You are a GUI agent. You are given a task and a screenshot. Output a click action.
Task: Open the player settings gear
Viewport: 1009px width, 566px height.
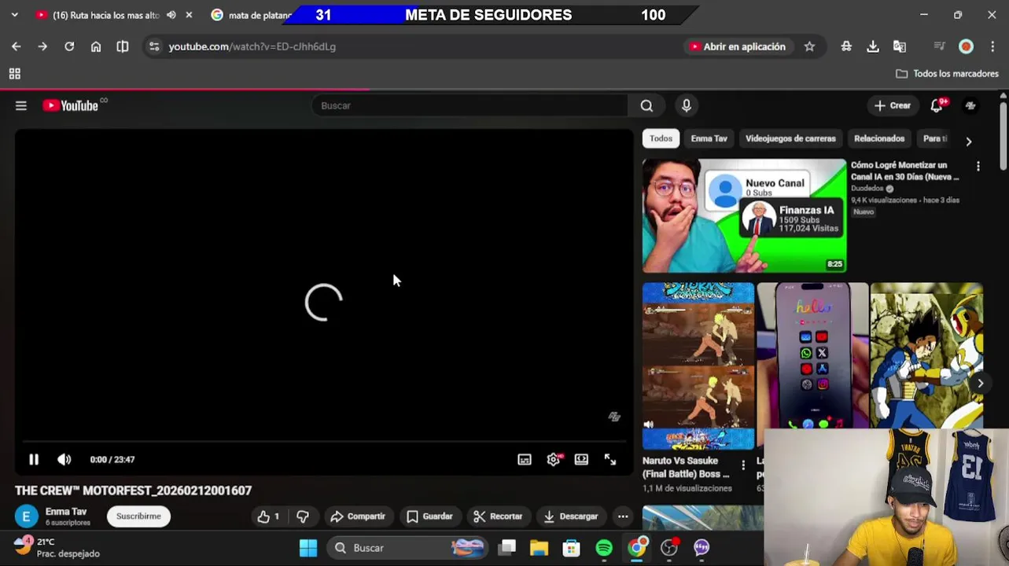point(554,460)
